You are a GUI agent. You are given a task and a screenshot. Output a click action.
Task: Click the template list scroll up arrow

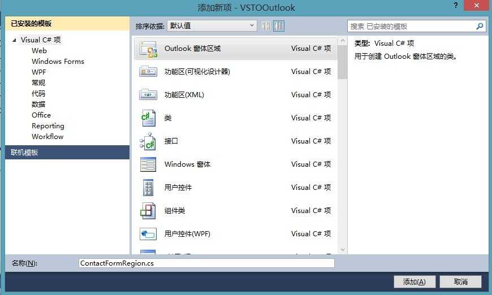[x=342, y=41]
